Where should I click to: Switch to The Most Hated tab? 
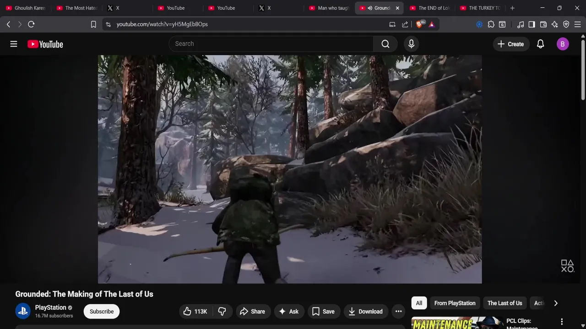click(x=77, y=8)
